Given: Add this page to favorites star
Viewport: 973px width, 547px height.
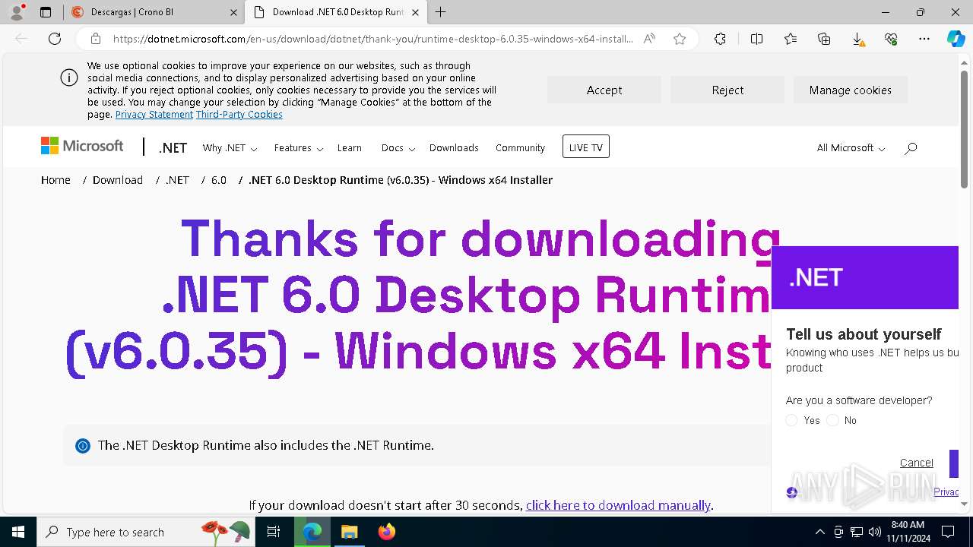Looking at the screenshot, I should 680,39.
